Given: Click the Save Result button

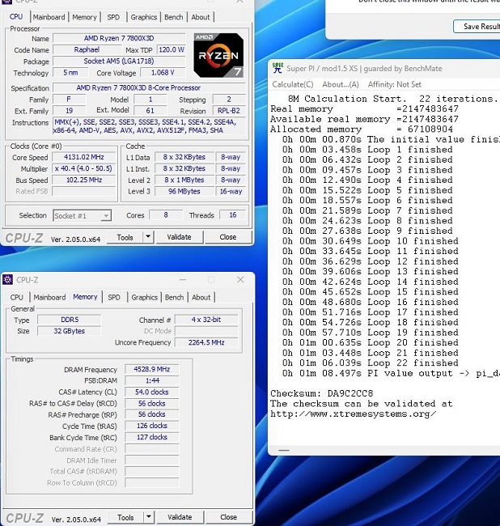Looking at the screenshot, I should click(477, 27).
